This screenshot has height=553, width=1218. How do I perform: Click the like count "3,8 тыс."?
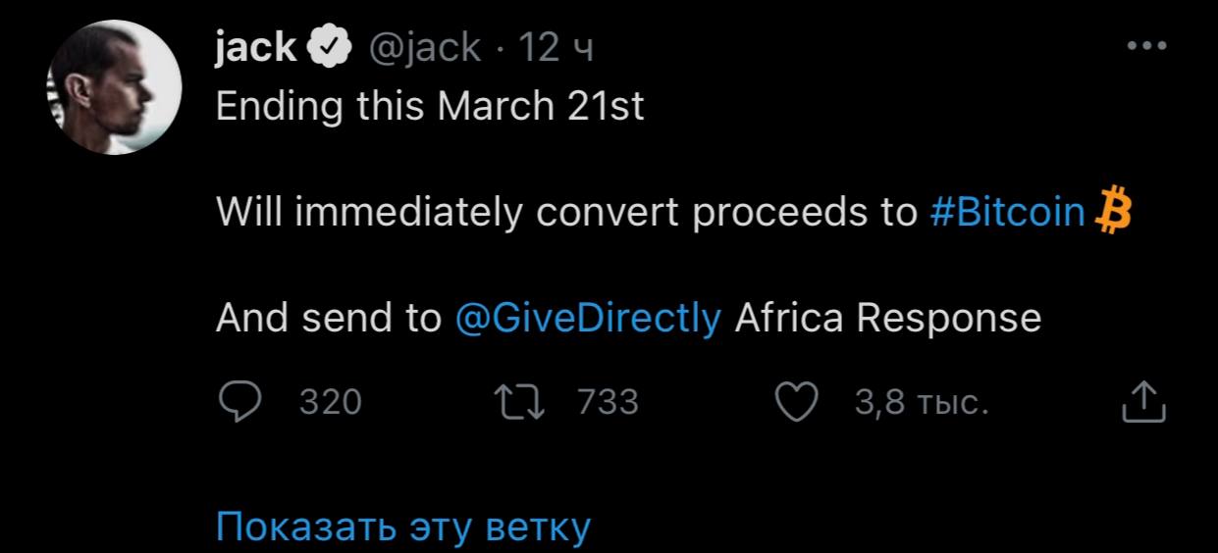point(920,401)
